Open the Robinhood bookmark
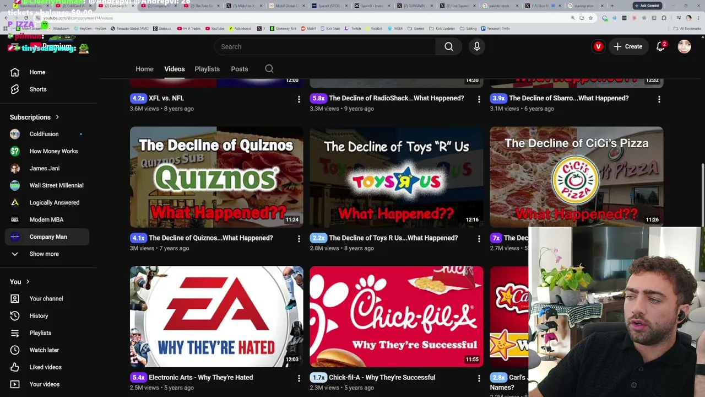Screen dimensions: 705x397 240,28
